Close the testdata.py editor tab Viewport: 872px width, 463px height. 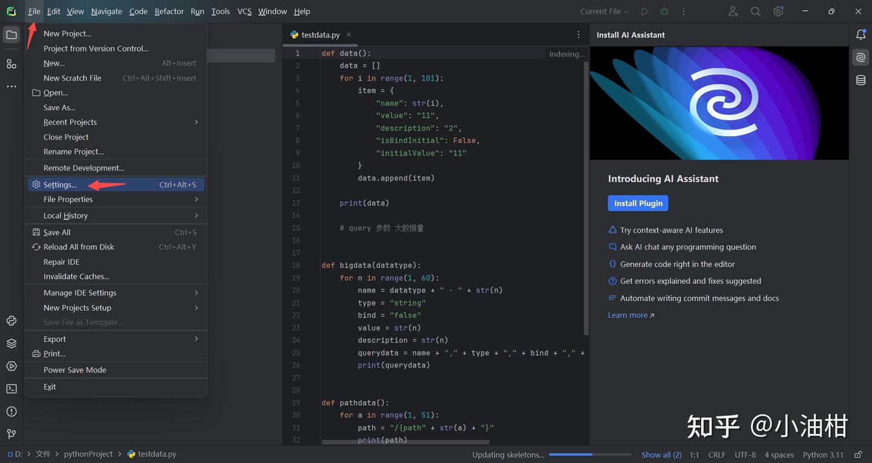349,35
